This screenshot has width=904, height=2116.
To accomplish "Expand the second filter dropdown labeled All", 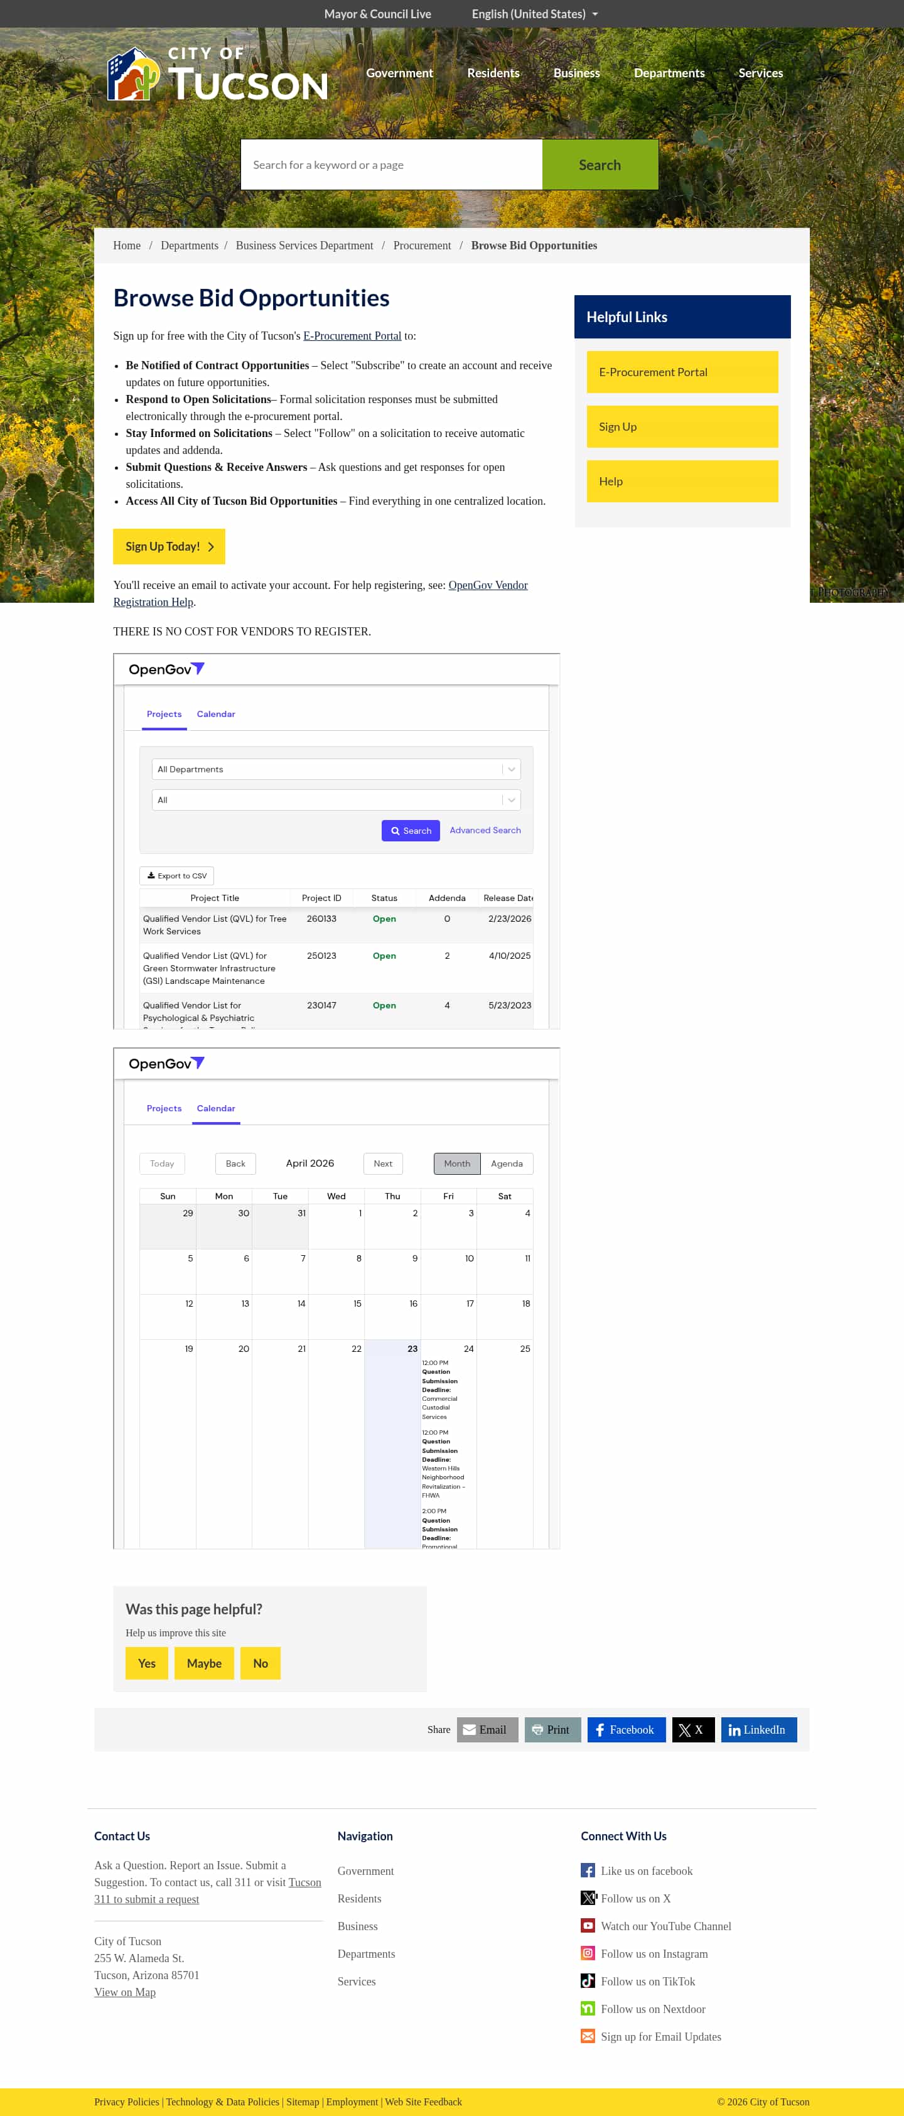I will (x=336, y=799).
